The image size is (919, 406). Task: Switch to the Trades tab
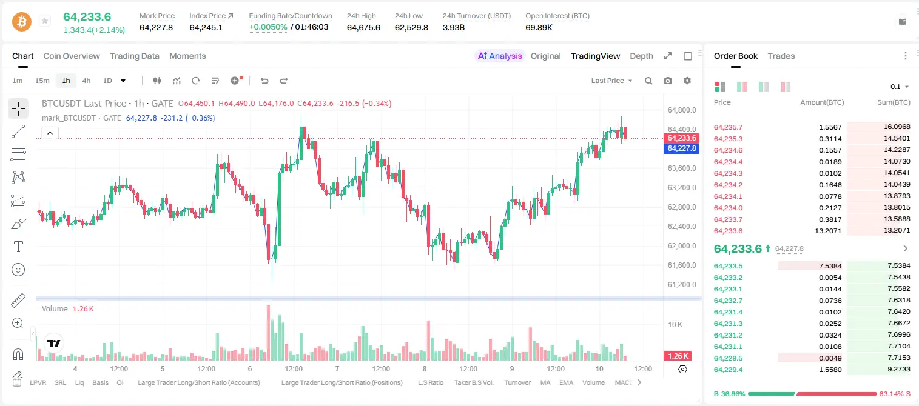coord(781,56)
